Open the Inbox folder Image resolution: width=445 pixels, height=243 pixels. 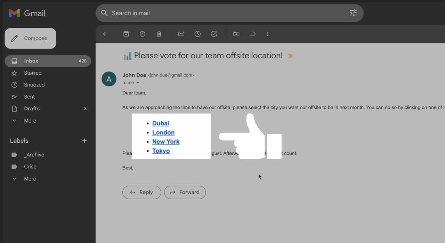[48, 61]
